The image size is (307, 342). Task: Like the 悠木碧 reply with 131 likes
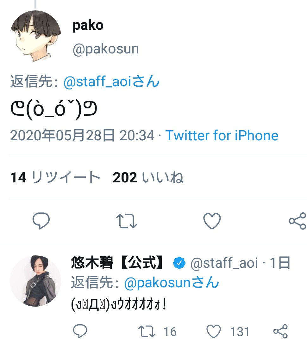pyautogui.click(x=214, y=331)
